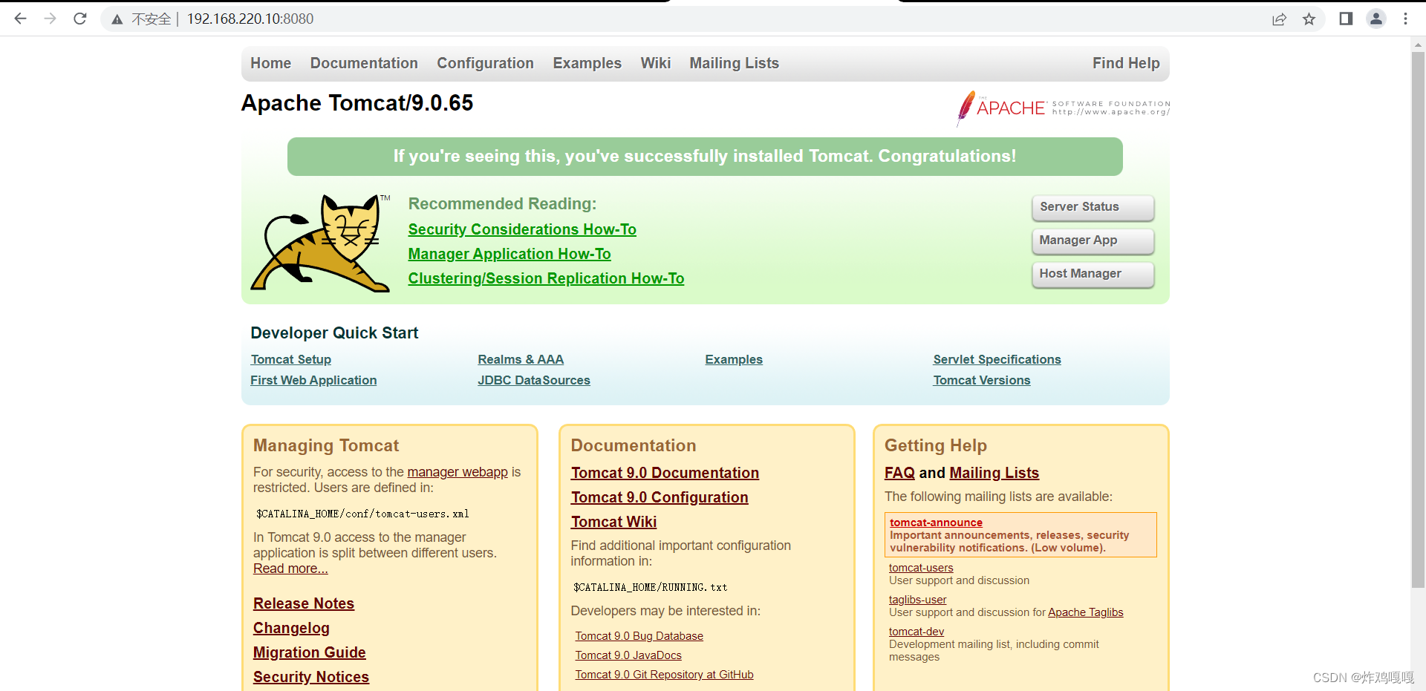Click the Read more... link

pyautogui.click(x=290, y=569)
